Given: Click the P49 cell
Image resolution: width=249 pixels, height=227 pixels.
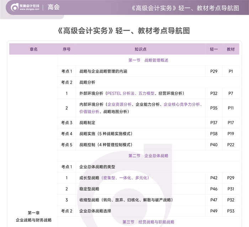Looking at the screenshot, I should tap(214, 211).
